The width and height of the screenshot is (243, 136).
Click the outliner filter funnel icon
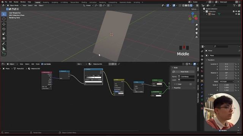234,5
